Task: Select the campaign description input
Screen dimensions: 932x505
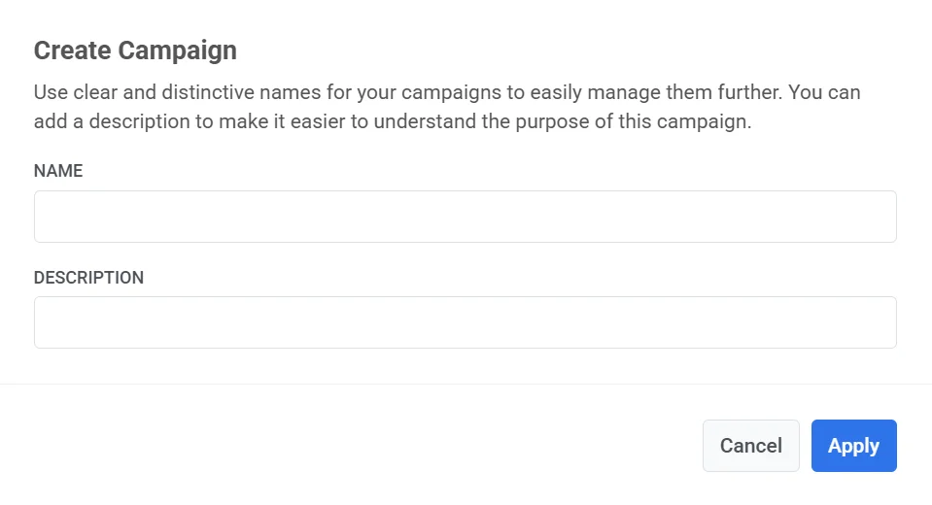Action: (x=465, y=322)
